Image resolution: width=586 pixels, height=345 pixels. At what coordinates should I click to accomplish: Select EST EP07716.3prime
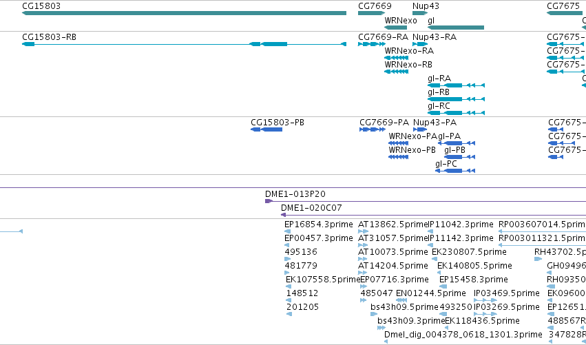395,280
